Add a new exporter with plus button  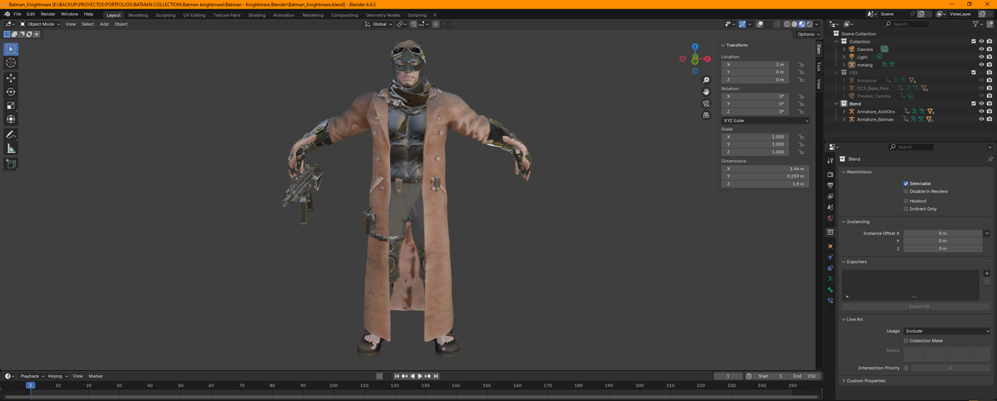click(x=987, y=274)
